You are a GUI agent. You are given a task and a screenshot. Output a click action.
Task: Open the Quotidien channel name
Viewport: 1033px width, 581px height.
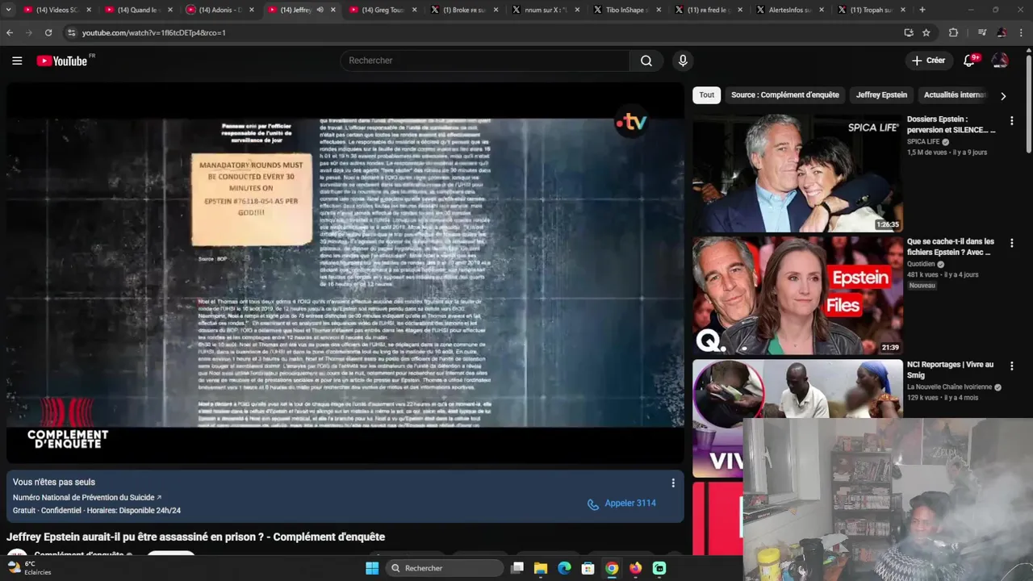(921, 264)
